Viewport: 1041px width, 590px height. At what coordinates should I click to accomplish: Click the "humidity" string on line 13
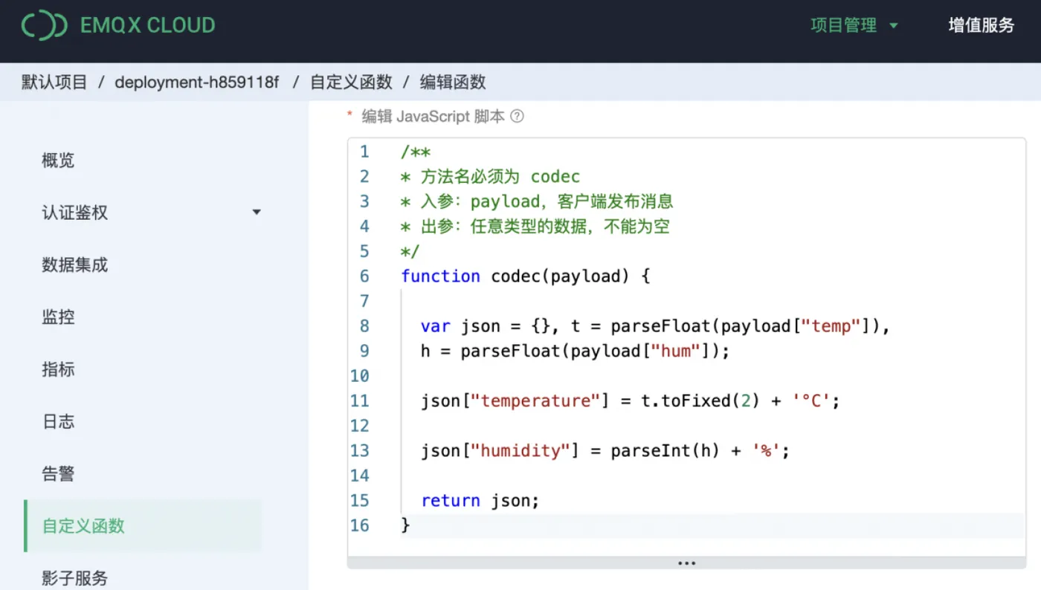[x=520, y=451]
